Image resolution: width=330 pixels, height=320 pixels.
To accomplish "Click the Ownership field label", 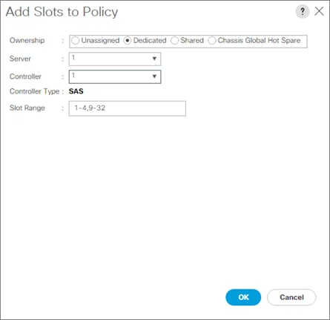I will coord(27,40).
